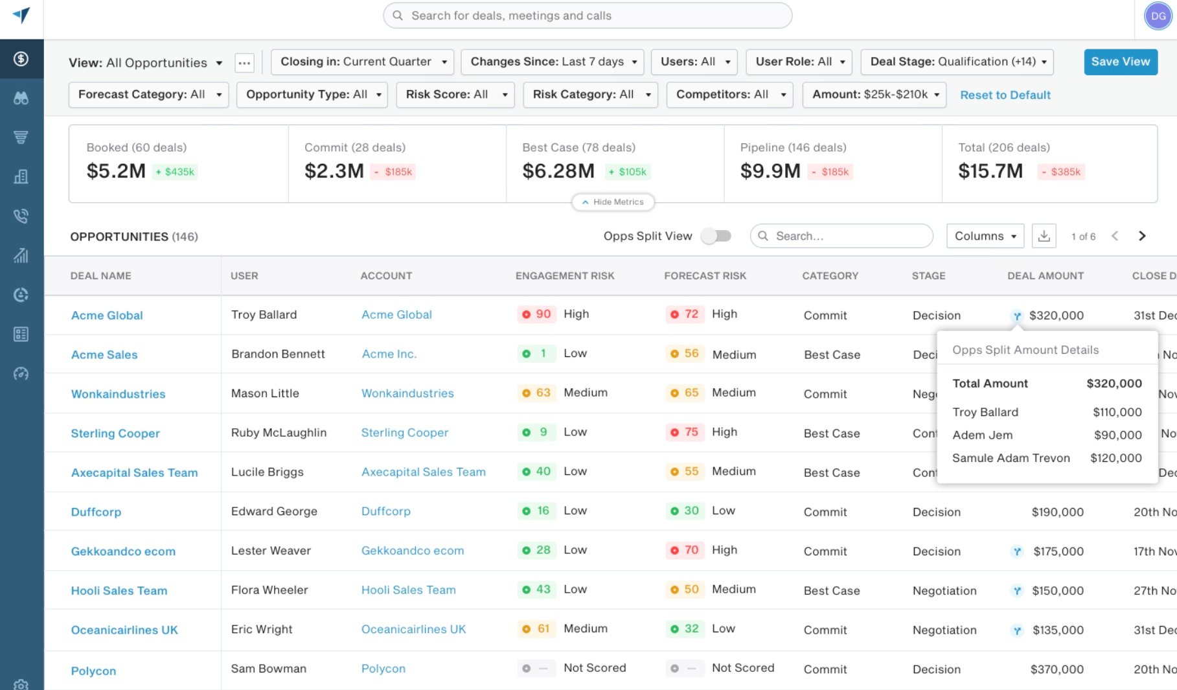Sort by ENGAGEMENT RISK column header
The image size is (1177, 690).
click(x=565, y=276)
